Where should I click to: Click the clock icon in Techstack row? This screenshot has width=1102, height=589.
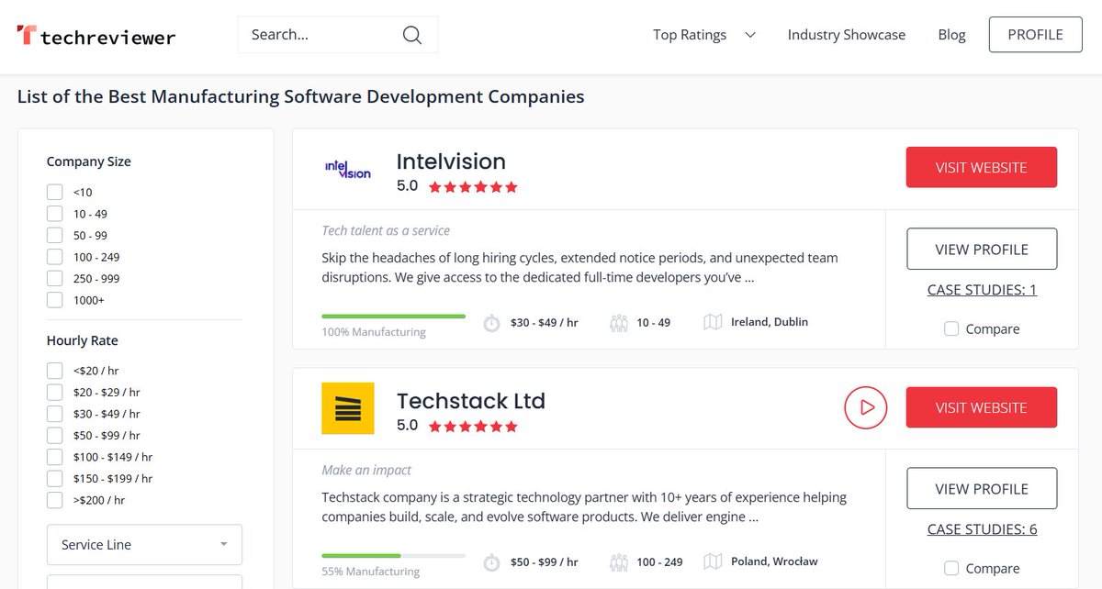click(492, 562)
